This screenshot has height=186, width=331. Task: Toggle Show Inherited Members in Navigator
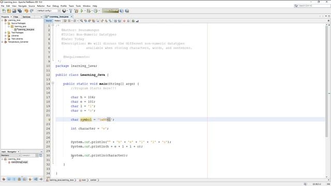point(4,179)
